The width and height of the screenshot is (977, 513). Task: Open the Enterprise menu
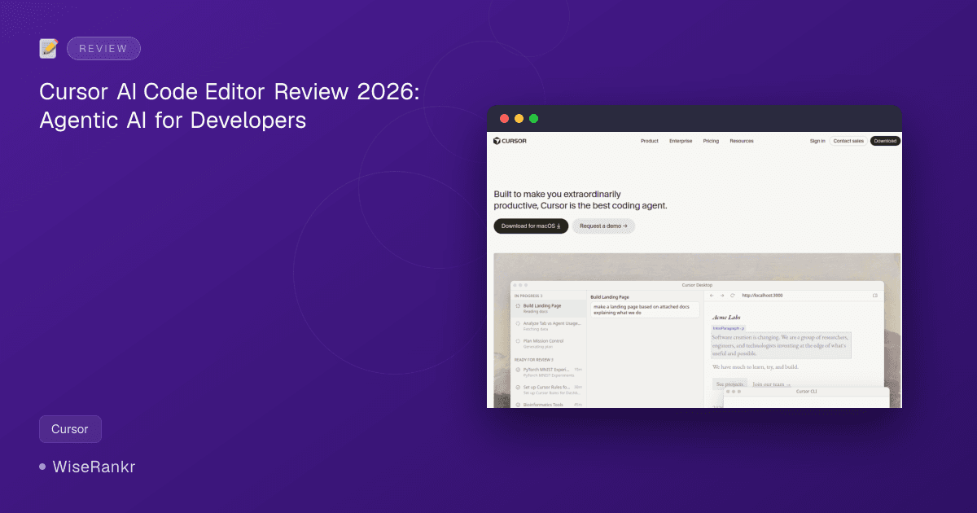point(681,141)
